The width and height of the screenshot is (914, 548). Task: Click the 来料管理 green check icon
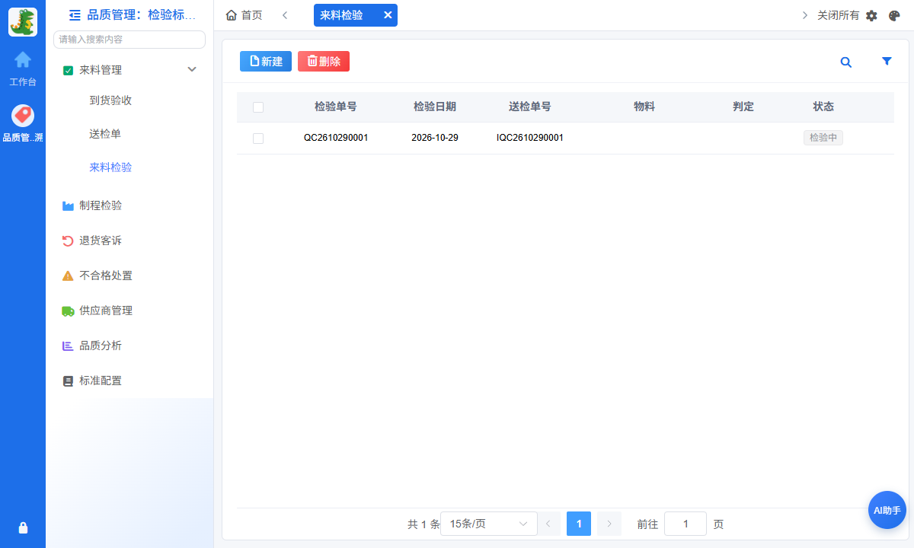pos(68,70)
